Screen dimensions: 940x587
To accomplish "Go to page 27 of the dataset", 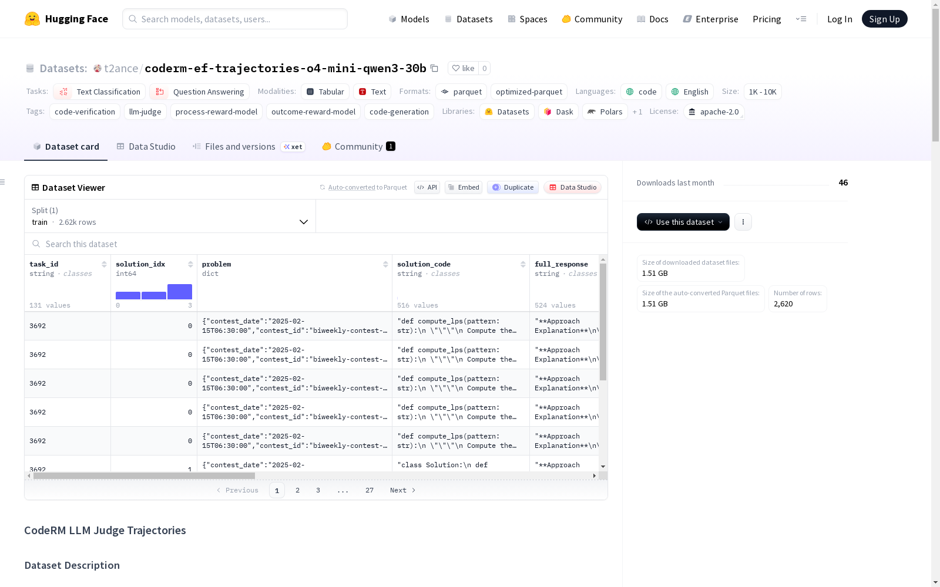I will point(369,490).
